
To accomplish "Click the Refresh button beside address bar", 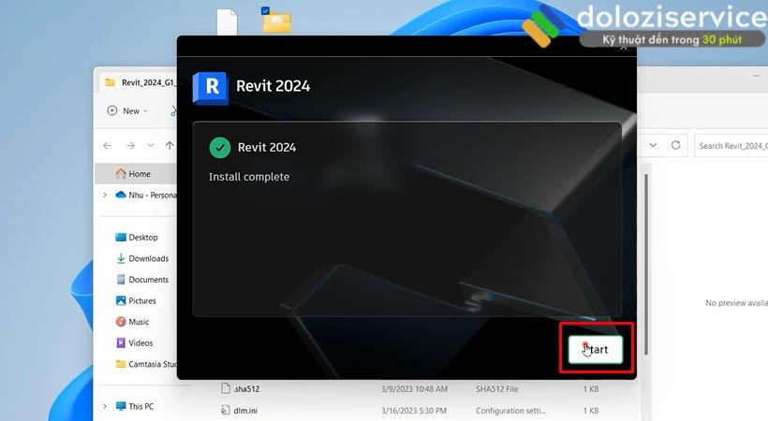I will click(x=675, y=145).
